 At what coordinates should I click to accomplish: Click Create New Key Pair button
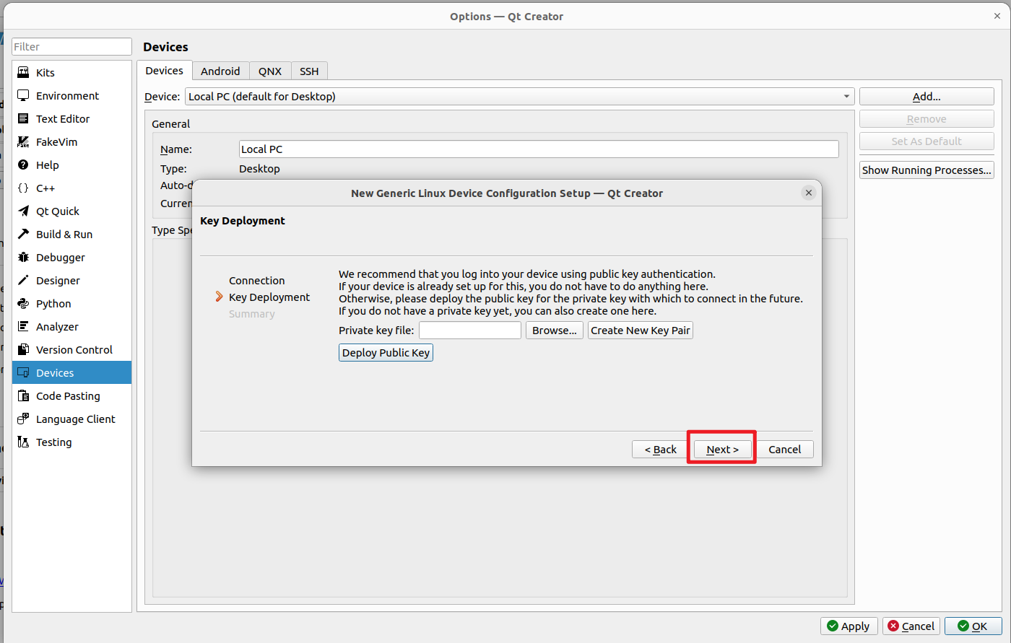[641, 331]
